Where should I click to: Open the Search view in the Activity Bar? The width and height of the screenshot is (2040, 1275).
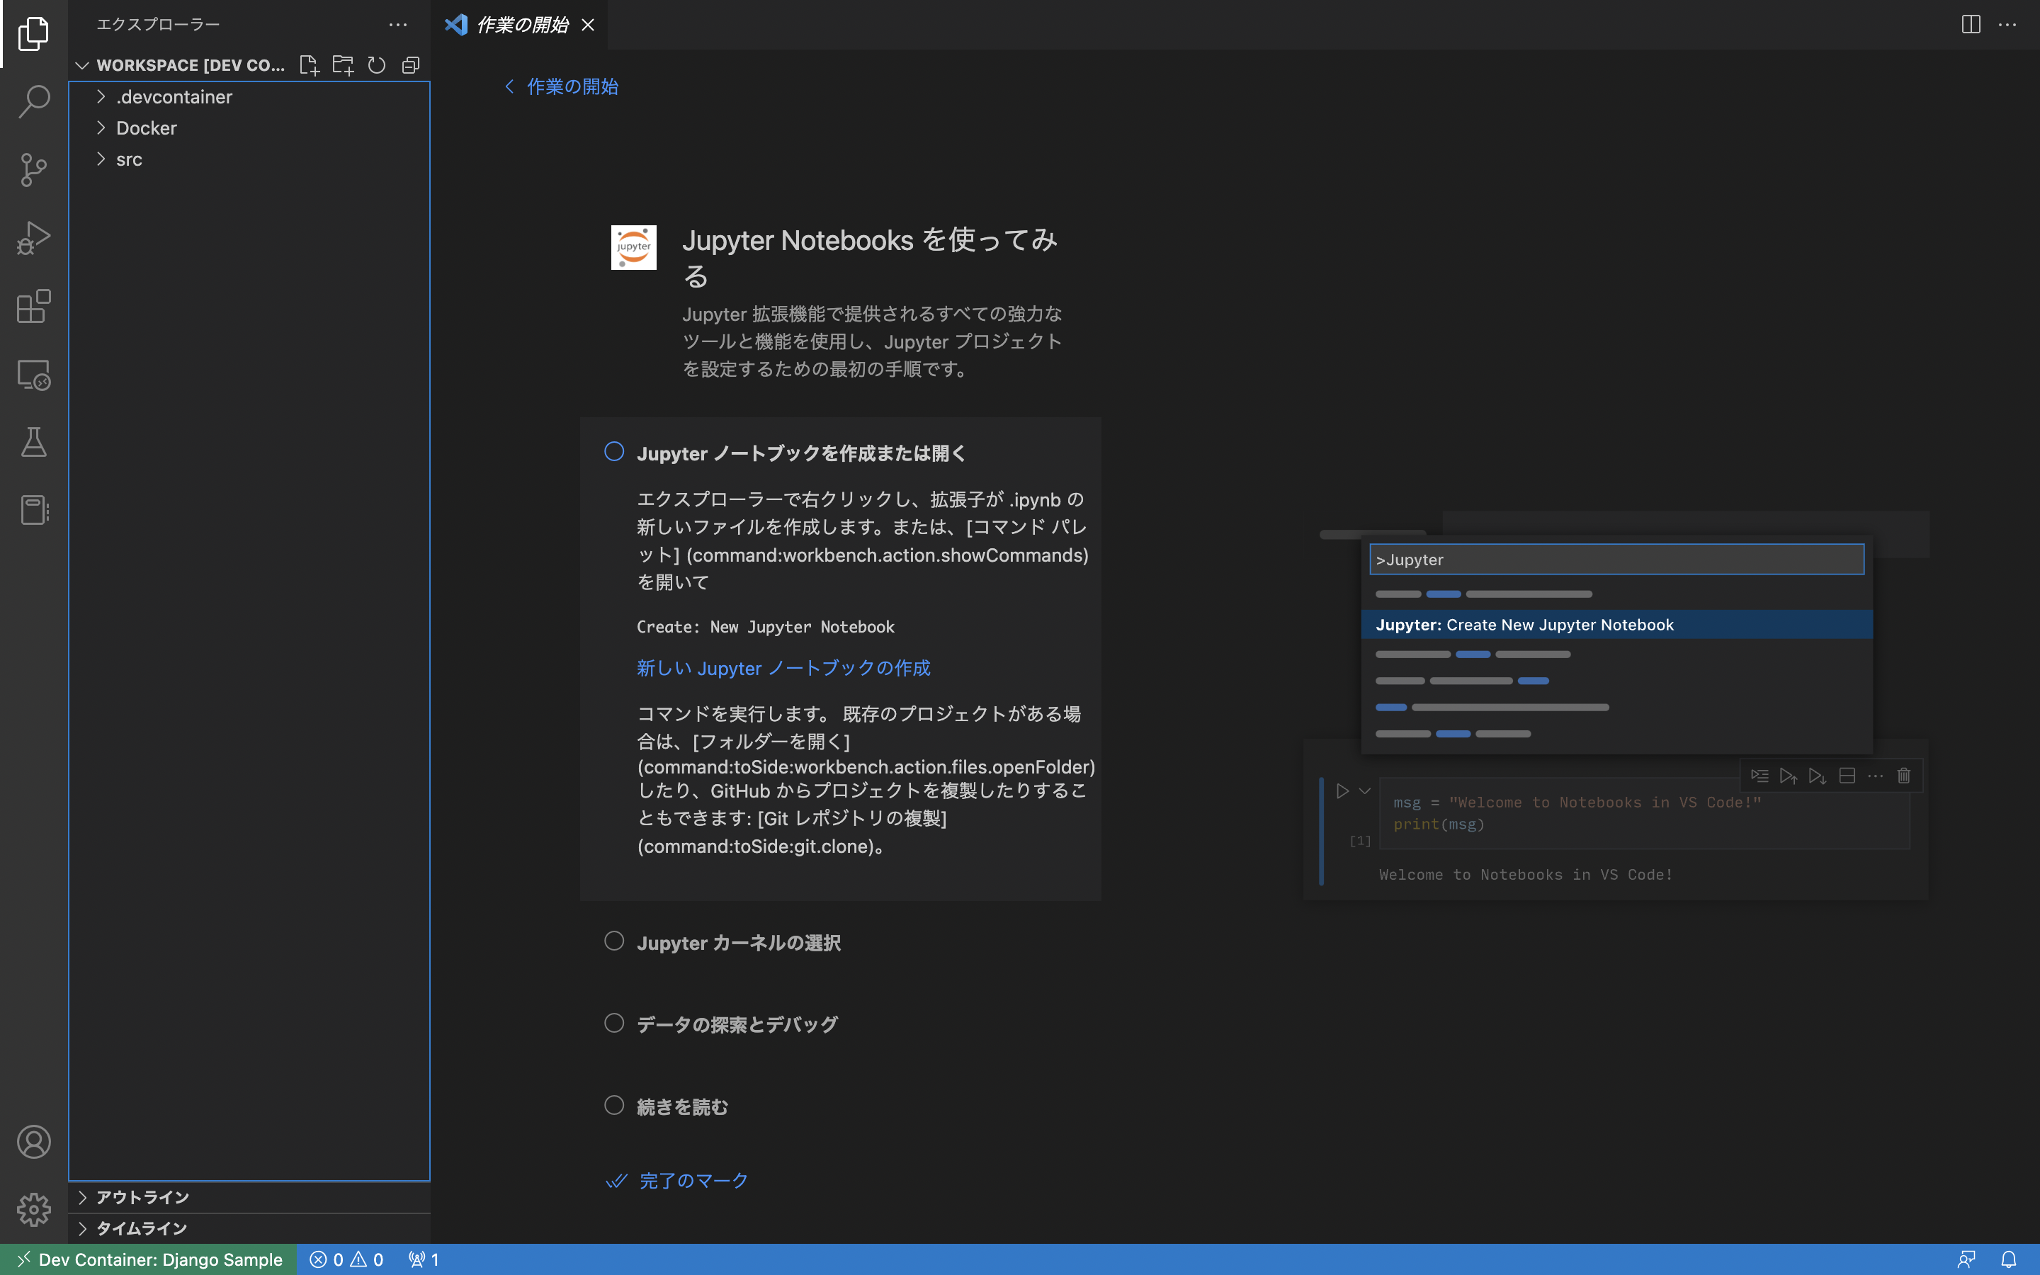click(34, 101)
